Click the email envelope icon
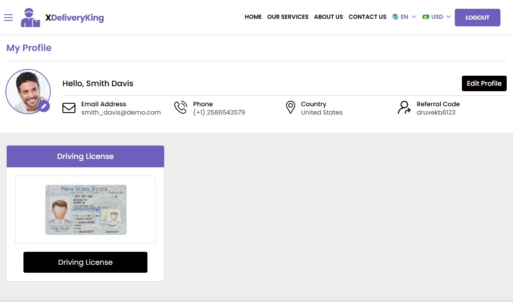 tap(69, 108)
